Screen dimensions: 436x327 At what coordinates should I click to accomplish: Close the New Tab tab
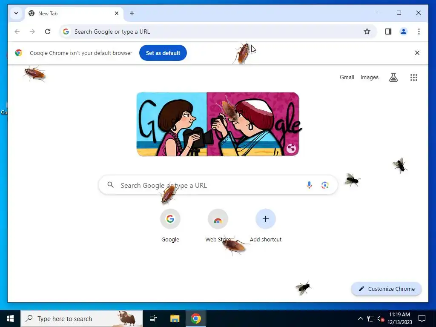pyautogui.click(x=117, y=13)
